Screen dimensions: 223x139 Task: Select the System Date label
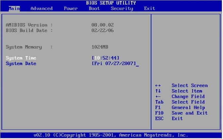[x=21, y=63]
